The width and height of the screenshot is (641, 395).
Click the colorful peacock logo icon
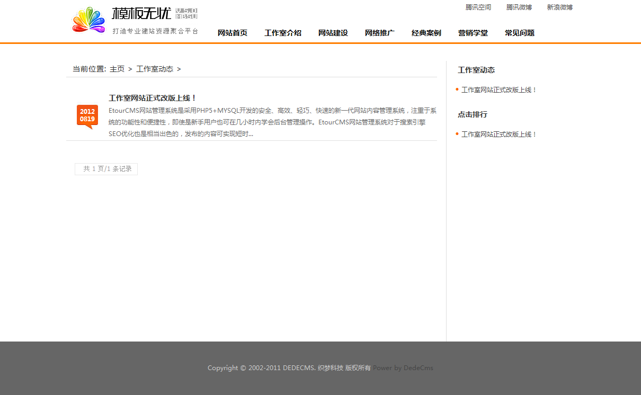tap(88, 21)
